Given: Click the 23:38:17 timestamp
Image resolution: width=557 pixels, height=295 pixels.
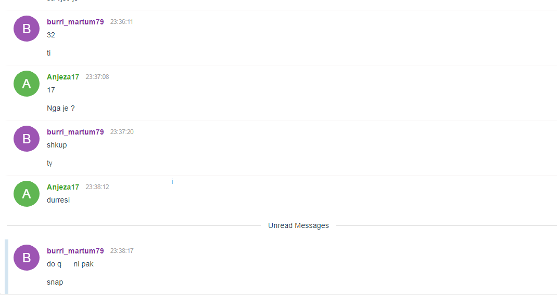Looking at the screenshot, I should 122,251.
